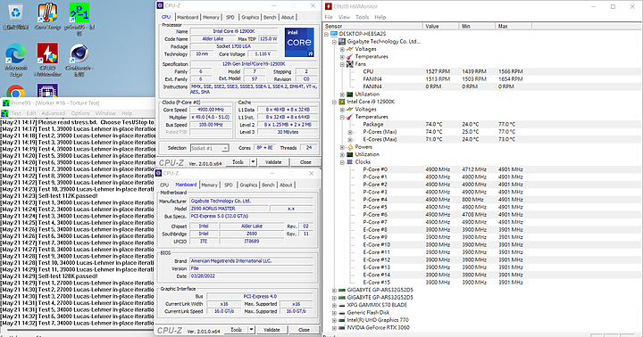643x337 pixels.
Task: Collapse the Fans tree node
Action: click(342, 64)
